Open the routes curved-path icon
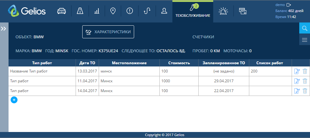 [x=147, y=11]
